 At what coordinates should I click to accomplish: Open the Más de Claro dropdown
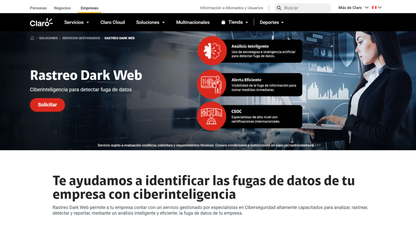coord(353,8)
